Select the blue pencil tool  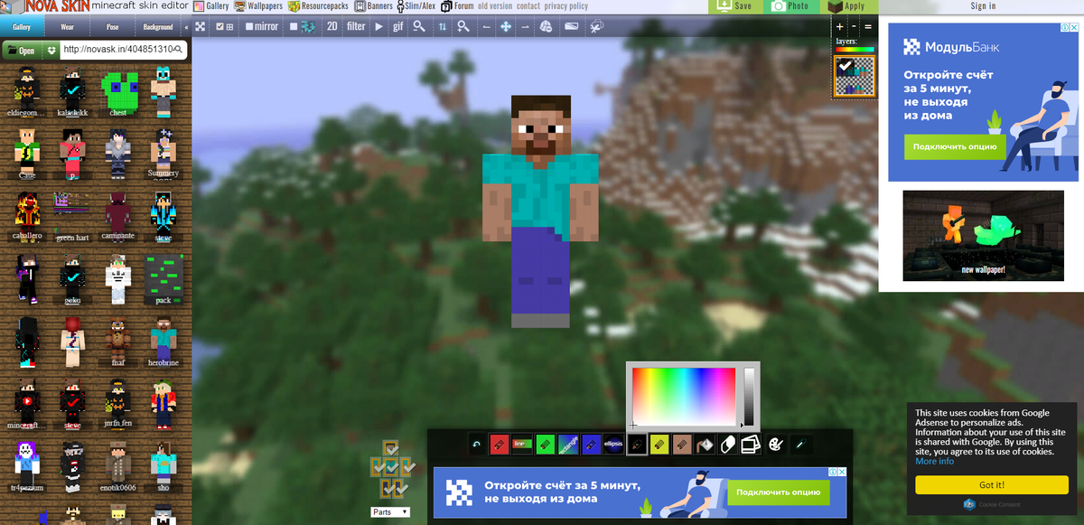click(592, 444)
